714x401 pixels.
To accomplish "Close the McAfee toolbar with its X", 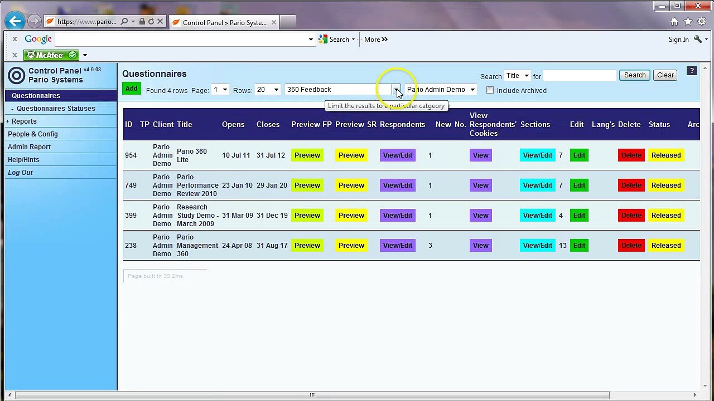I will 15,55.
